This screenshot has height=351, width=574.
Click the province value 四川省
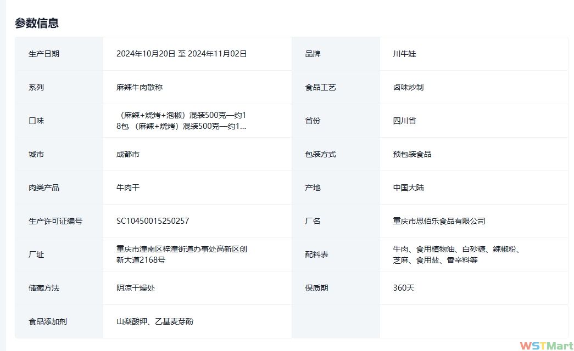point(404,121)
